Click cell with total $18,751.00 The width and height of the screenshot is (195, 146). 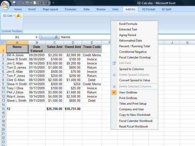(x=73, y=109)
